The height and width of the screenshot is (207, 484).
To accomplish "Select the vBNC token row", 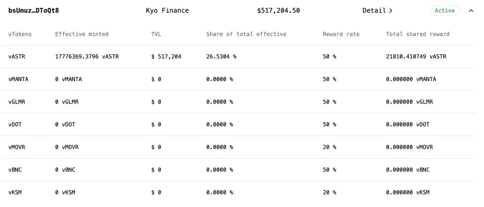I will tap(15, 170).
